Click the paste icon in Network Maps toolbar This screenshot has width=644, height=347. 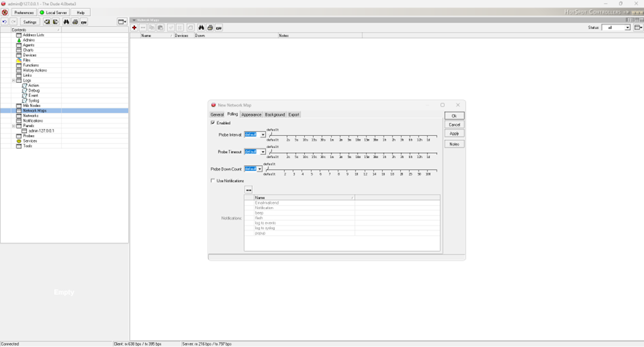[160, 27]
